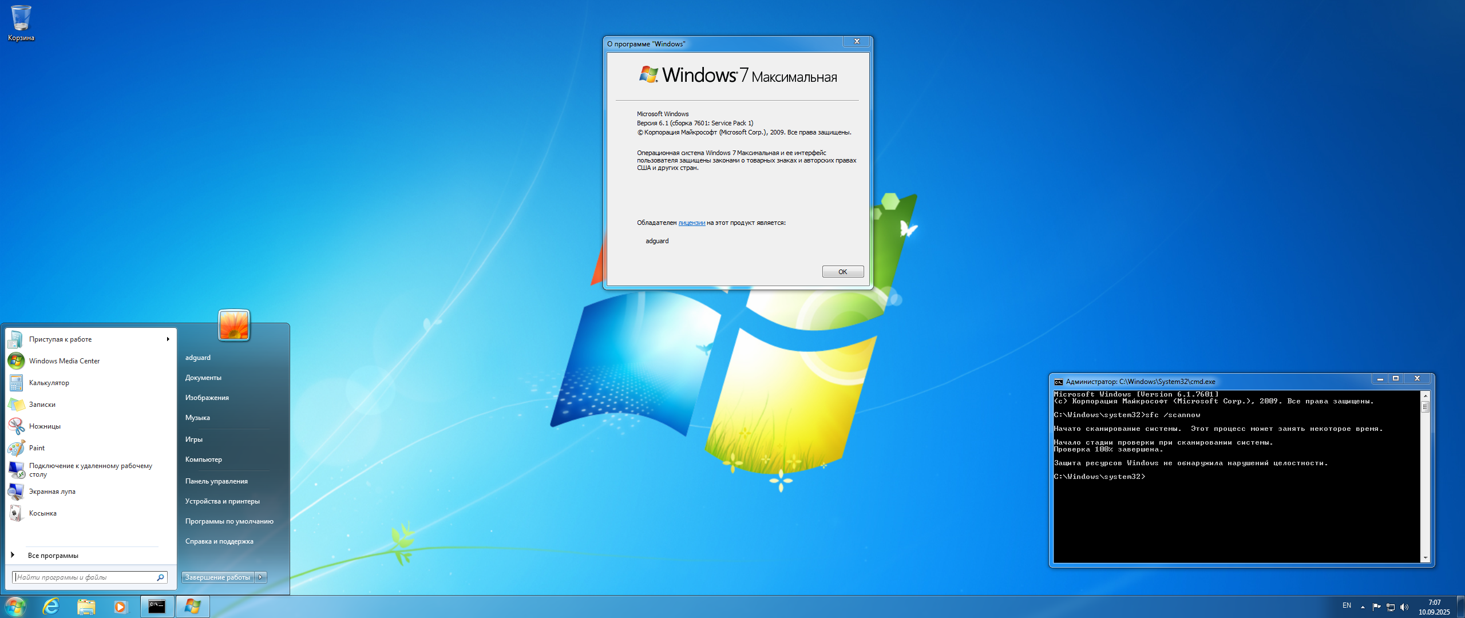Open Подключение к удаленному рабочему столу
Viewport: 1465px width, 618px height.
coord(89,470)
